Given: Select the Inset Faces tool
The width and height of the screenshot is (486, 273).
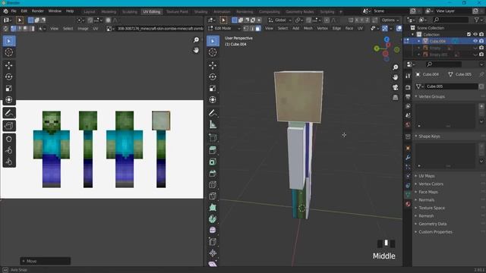Looking at the screenshot, I should tap(213, 162).
